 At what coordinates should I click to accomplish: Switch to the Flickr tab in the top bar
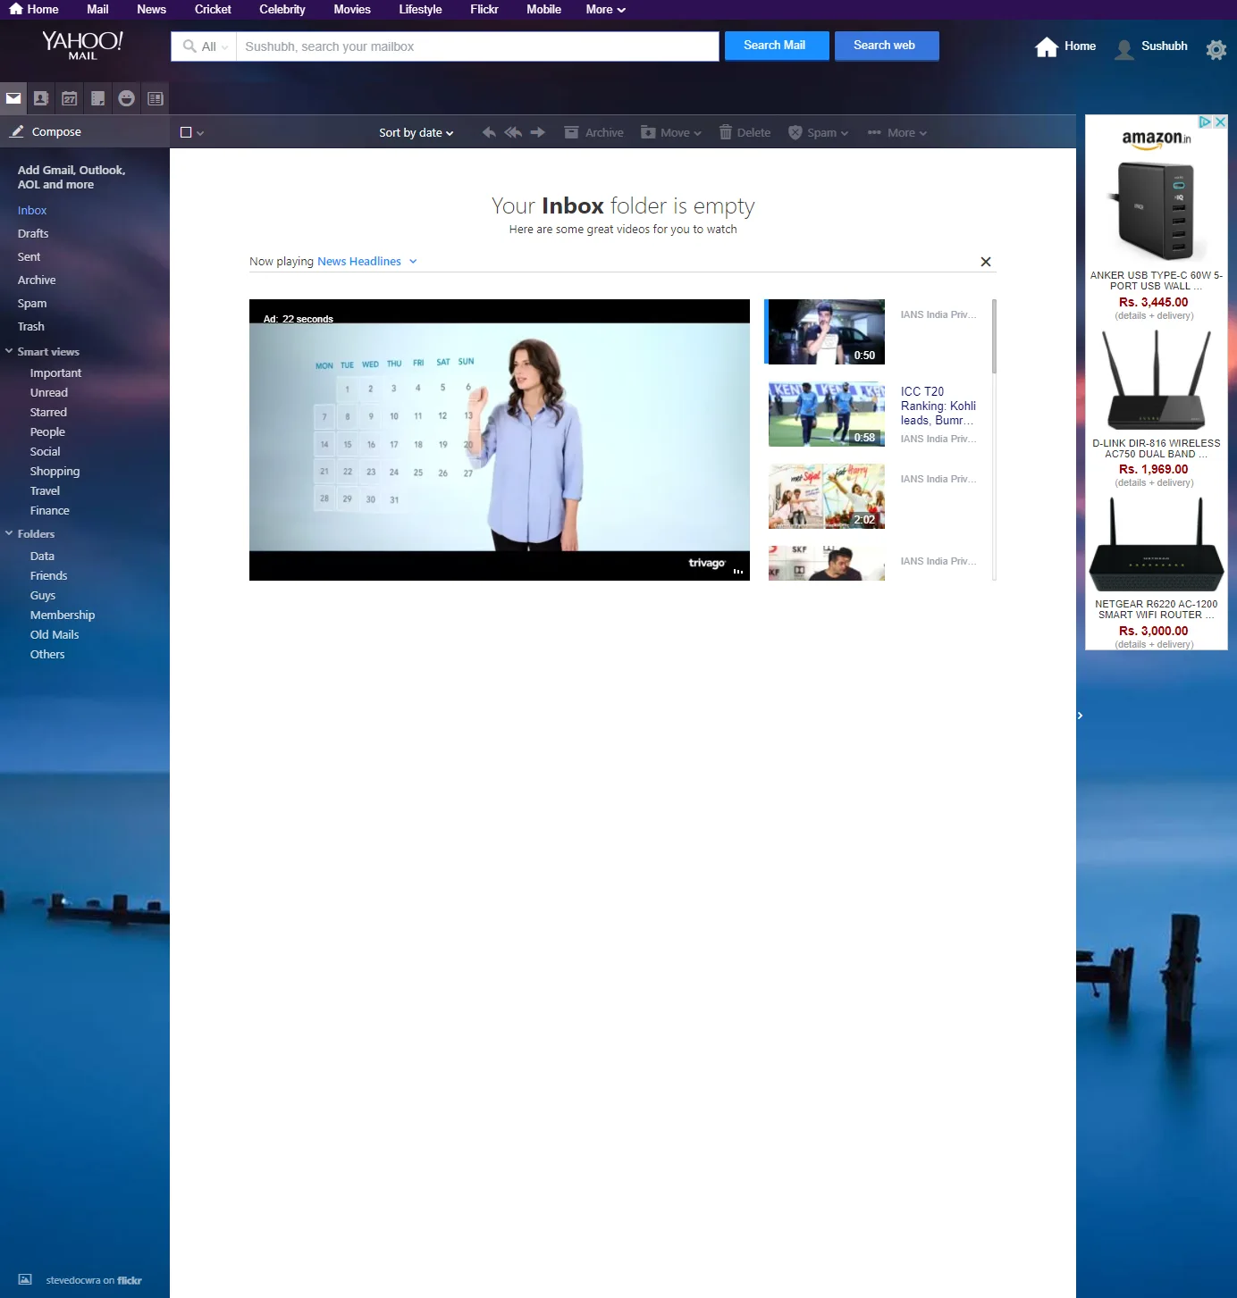pos(484,10)
